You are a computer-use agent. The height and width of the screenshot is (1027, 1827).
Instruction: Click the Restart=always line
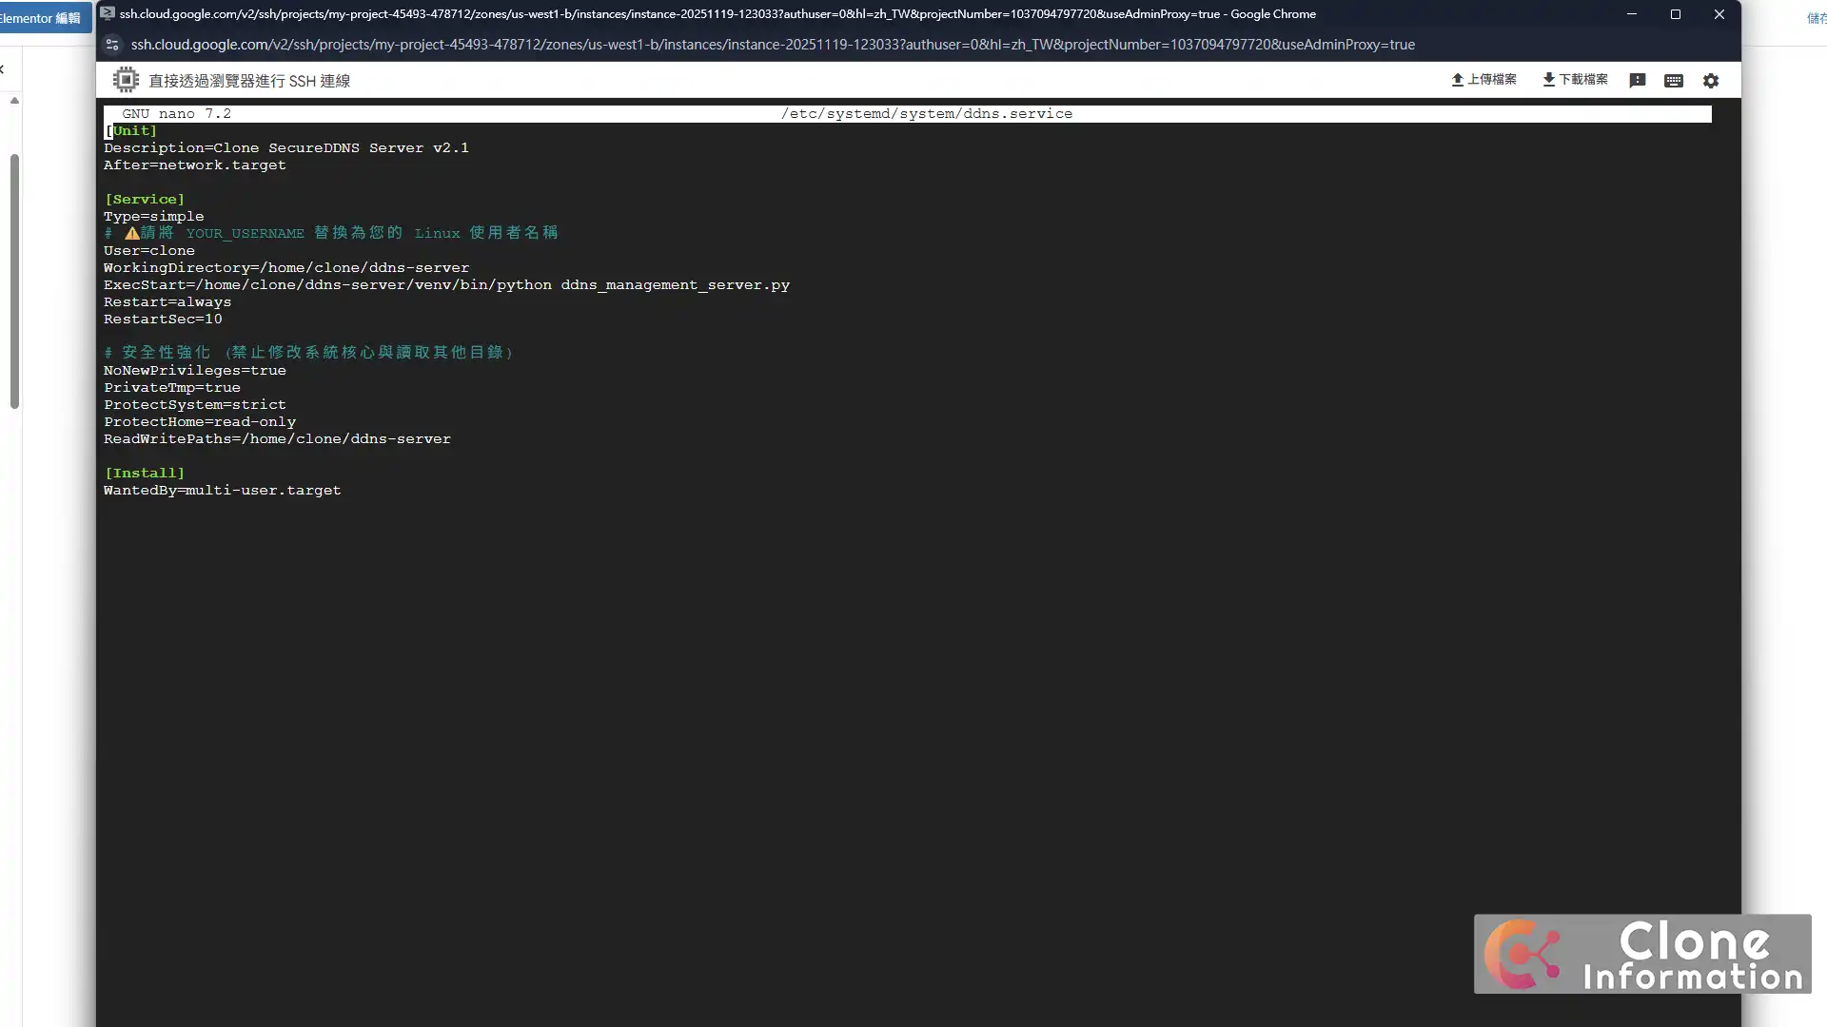pyautogui.click(x=167, y=302)
